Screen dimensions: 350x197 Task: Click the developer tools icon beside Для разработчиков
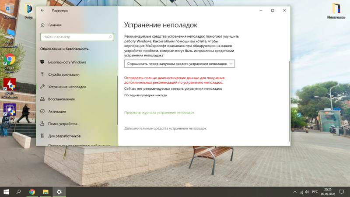coord(42,136)
